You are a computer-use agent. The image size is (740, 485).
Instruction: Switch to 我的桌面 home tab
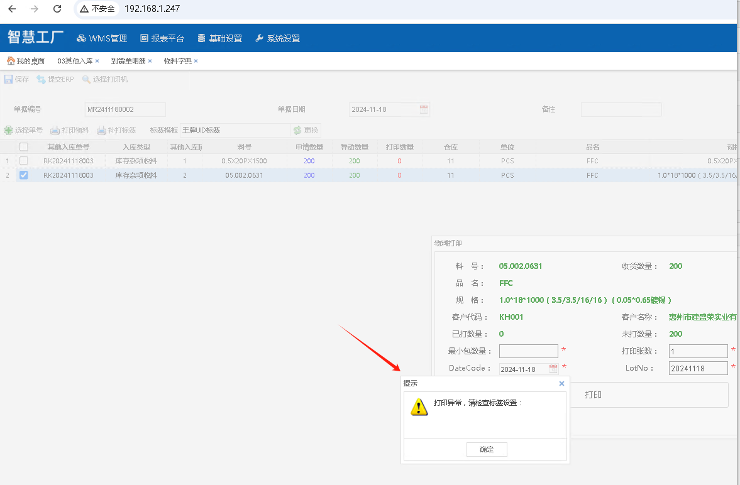click(x=26, y=61)
